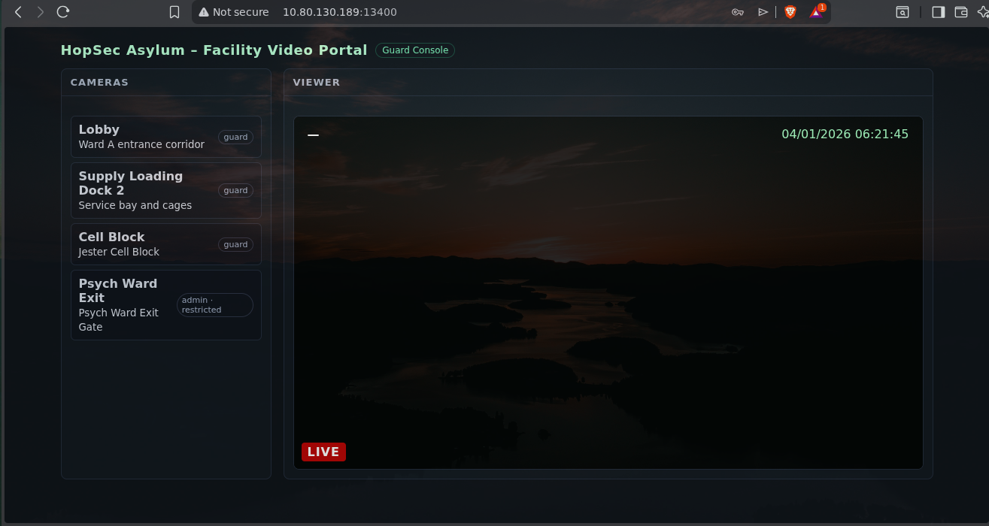Click the HopSec Asylum portal title
Screen dimensions: 989x526
click(x=214, y=50)
